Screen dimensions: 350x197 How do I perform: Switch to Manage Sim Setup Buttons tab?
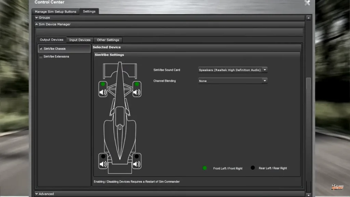(x=55, y=12)
